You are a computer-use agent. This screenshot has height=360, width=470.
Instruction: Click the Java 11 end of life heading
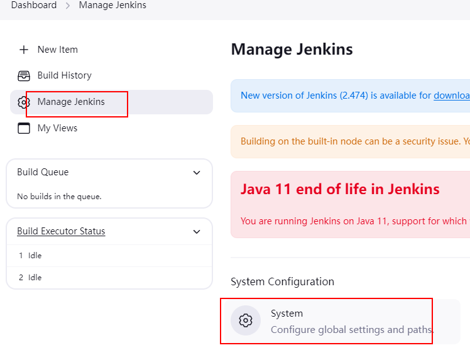(x=340, y=189)
